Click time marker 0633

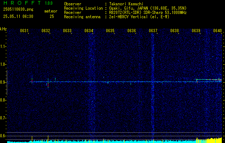tap(67, 30)
